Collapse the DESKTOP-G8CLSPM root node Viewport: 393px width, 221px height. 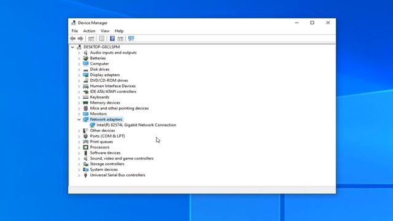click(x=72, y=47)
